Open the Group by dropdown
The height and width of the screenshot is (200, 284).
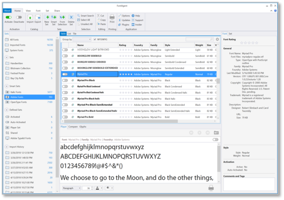click(x=82, y=39)
